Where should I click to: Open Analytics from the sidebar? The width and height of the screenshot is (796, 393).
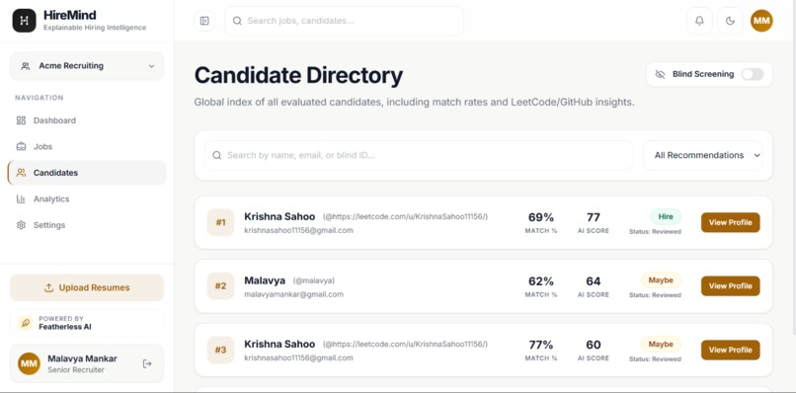(87, 199)
